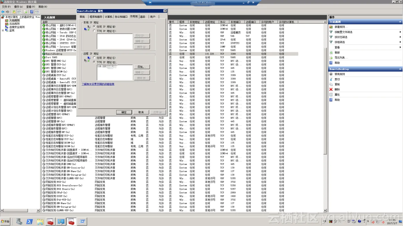
Task: Expand the 监视 tree node
Action: (3, 30)
